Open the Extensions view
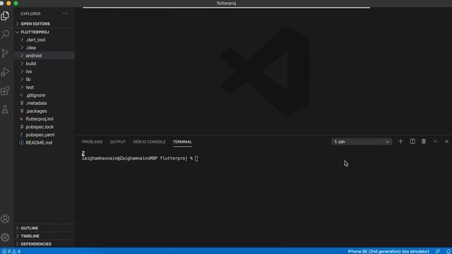This screenshot has height=254, width=452. click(x=5, y=91)
